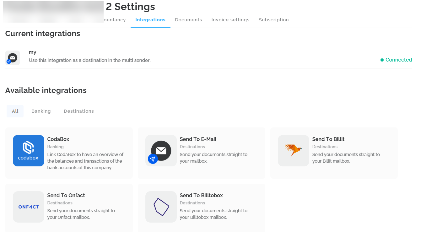Open the CodaBox integration title

(58, 139)
